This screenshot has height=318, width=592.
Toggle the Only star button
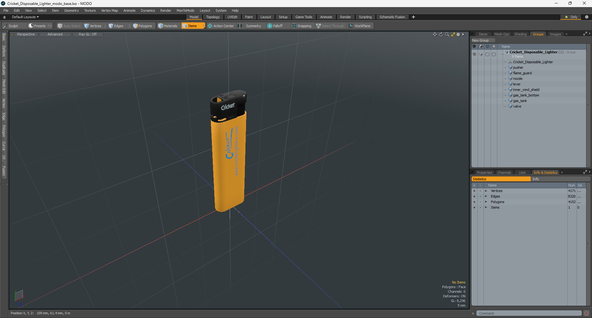(571, 17)
